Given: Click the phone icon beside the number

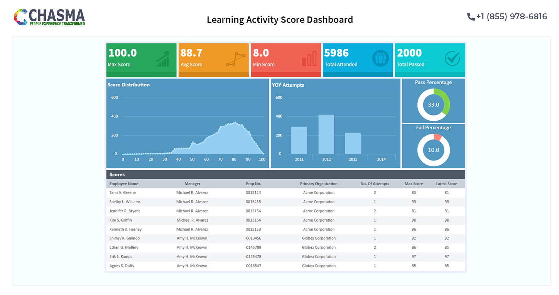Looking at the screenshot, I should coord(470,17).
